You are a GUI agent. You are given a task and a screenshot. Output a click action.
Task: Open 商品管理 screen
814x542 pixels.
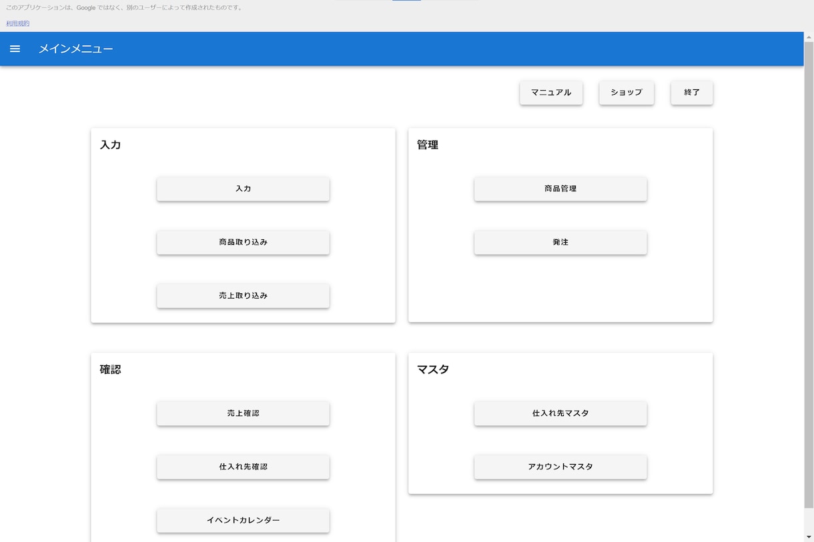click(560, 189)
